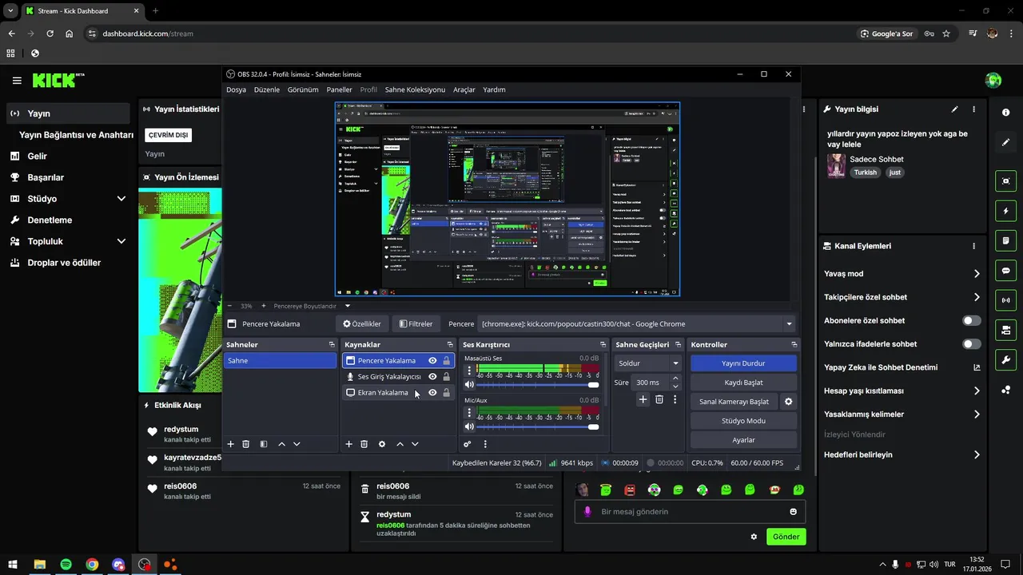Remove scene transition with trash icon
Image resolution: width=1023 pixels, height=575 pixels.
point(659,399)
